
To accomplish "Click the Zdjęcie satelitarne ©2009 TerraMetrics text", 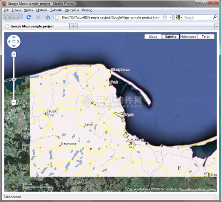I will pyautogui.click(x=152, y=189).
